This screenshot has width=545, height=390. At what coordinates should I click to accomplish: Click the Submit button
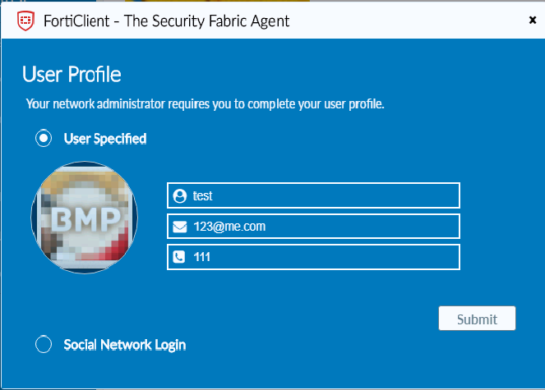pyautogui.click(x=477, y=319)
